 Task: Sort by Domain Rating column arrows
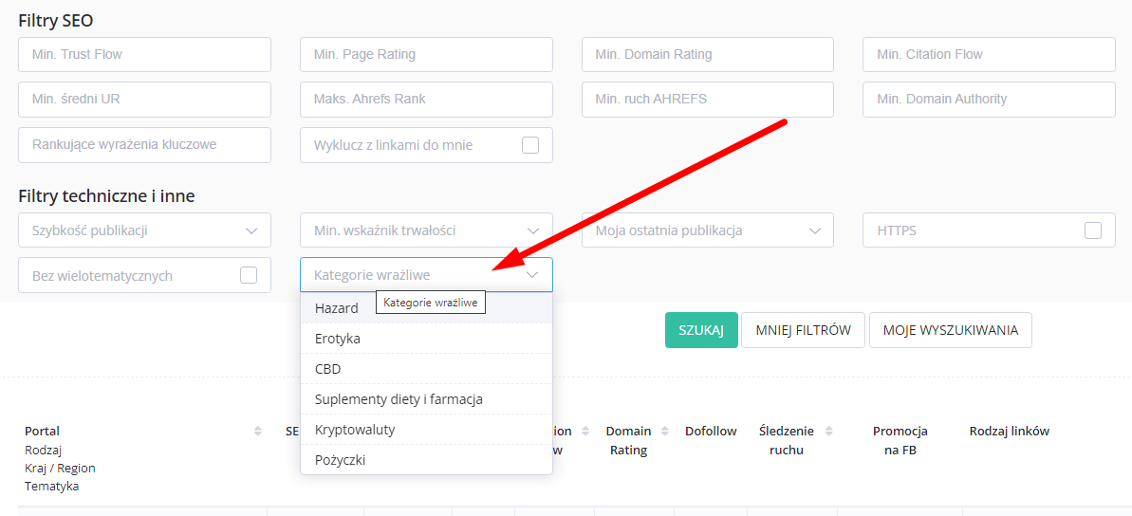pyautogui.click(x=665, y=431)
